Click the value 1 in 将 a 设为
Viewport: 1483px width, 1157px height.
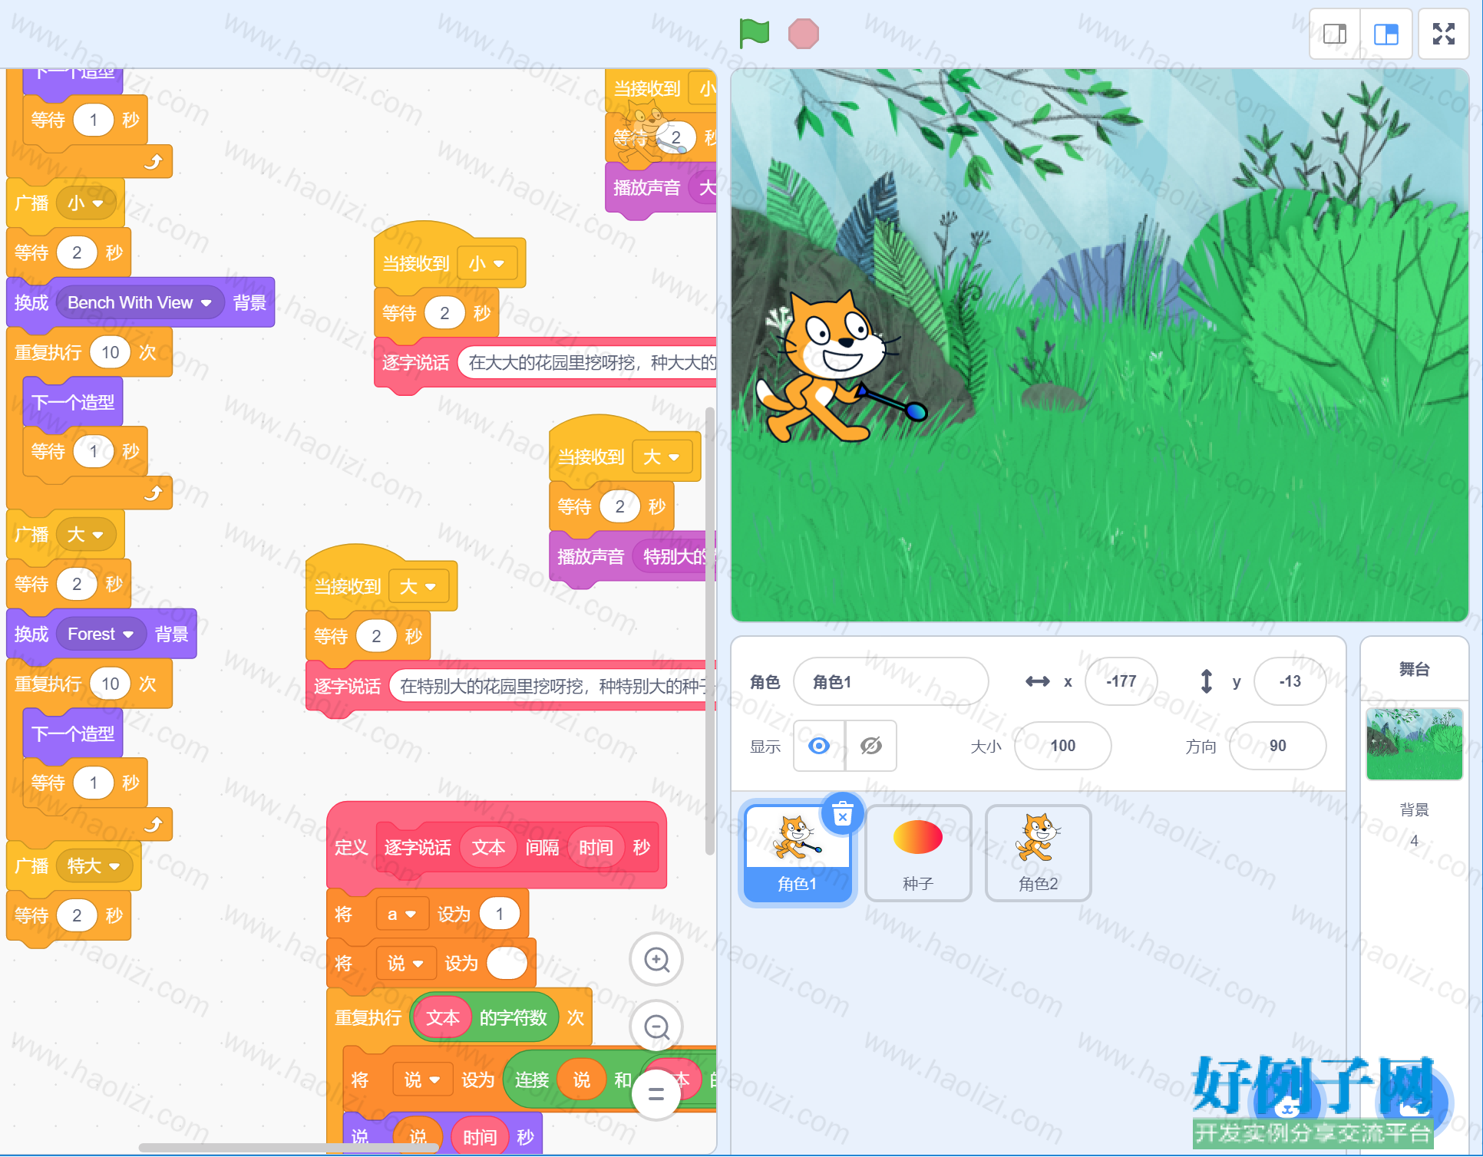(500, 915)
